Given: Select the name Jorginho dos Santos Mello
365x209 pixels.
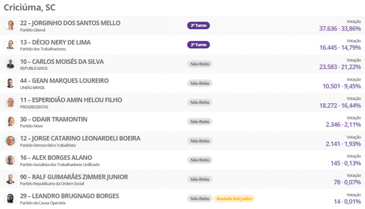Looking at the screenshot, I should coord(70,23).
